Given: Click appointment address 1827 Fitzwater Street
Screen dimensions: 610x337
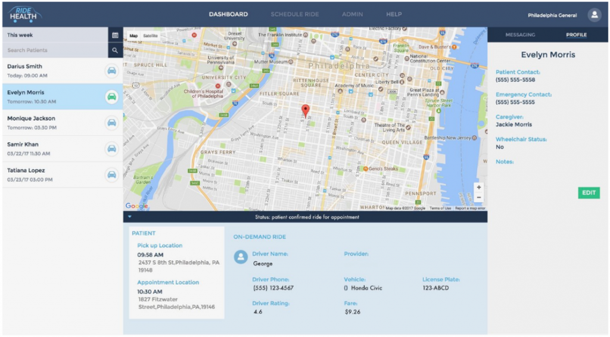Looking at the screenshot, I should (x=176, y=303).
